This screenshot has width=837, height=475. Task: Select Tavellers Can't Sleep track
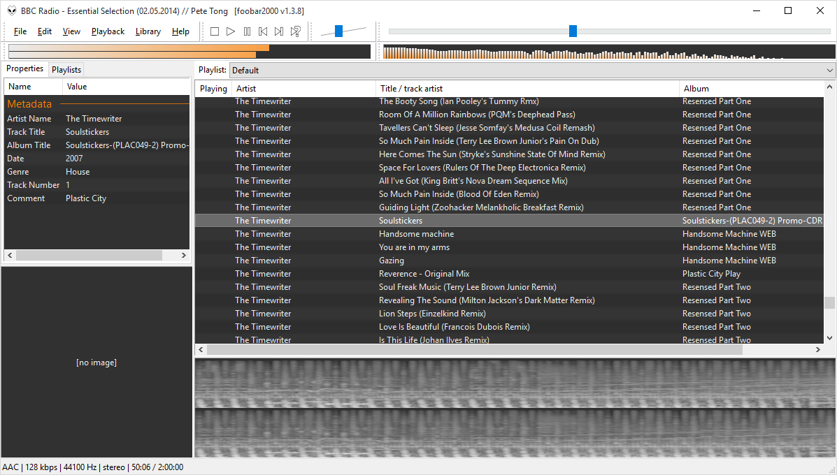tap(509, 128)
